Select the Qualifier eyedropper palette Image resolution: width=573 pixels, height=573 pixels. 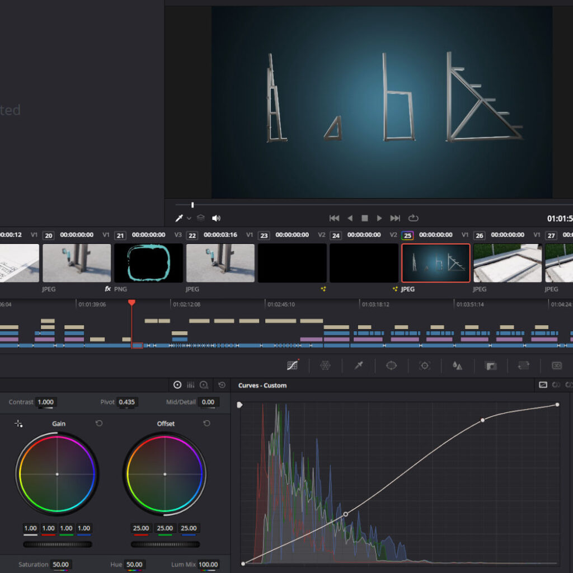point(359,365)
